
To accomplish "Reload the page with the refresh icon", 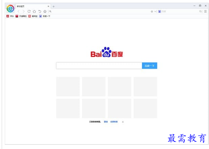I will (x=29, y=12).
